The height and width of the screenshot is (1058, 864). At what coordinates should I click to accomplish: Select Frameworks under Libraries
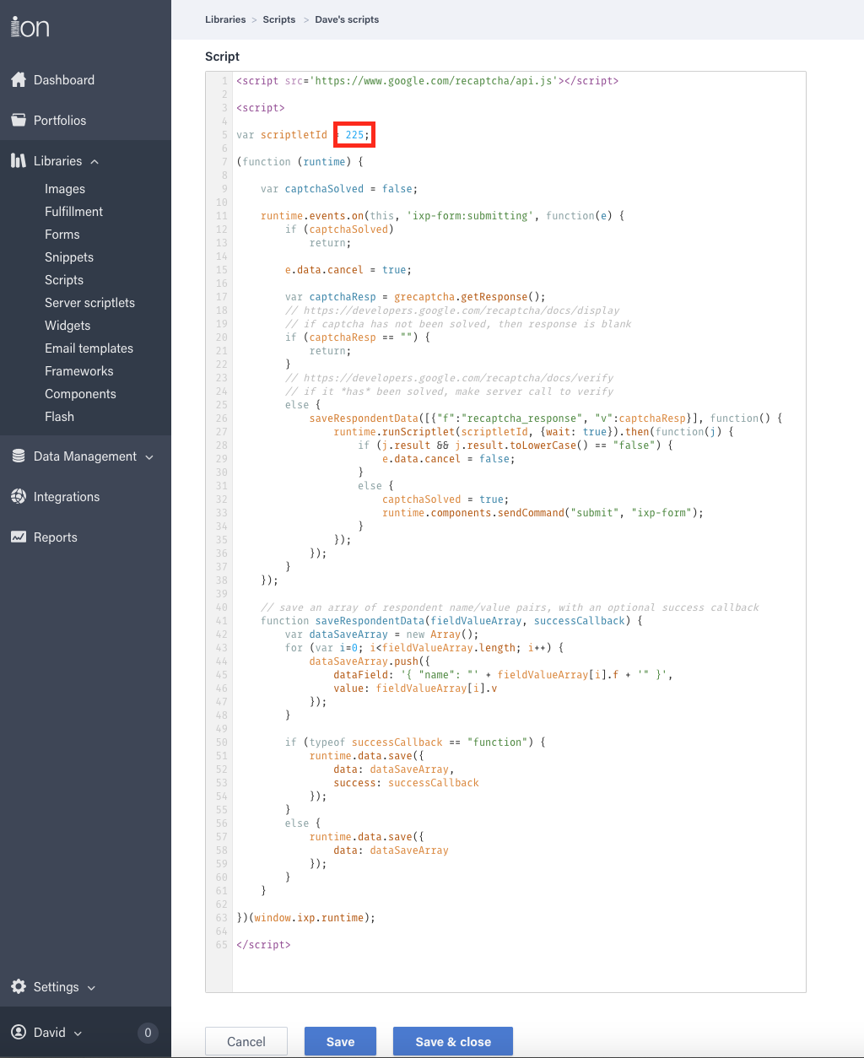(x=79, y=371)
